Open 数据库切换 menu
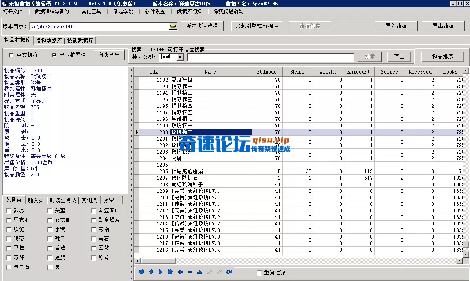The image size is (470, 281). 189,12
